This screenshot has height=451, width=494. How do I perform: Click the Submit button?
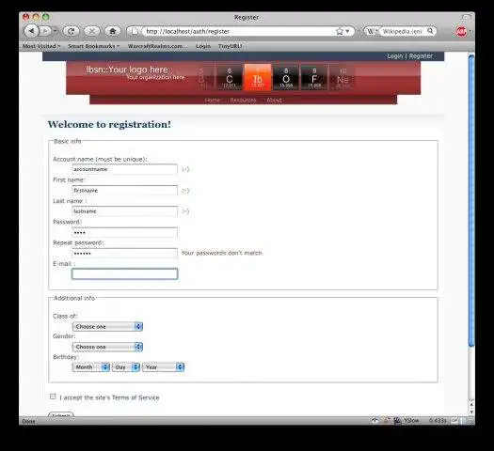point(61,415)
